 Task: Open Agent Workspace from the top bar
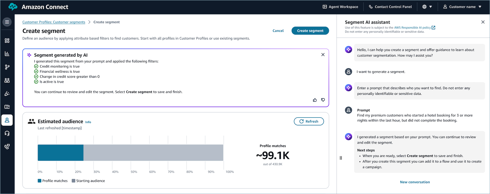[340, 7]
